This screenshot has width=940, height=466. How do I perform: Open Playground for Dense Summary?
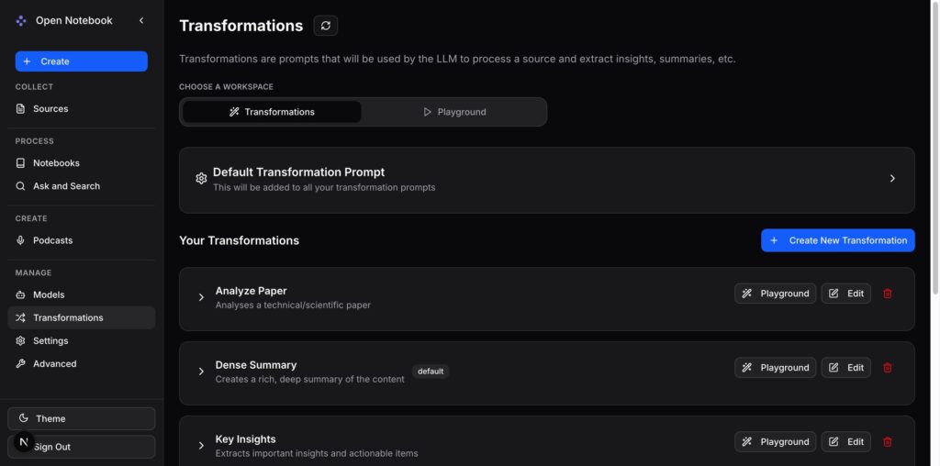coord(775,368)
